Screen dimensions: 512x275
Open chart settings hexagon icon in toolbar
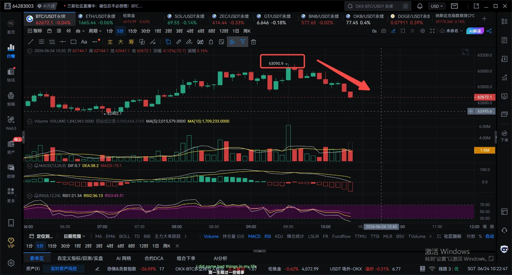pyautogui.click(x=422, y=31)
